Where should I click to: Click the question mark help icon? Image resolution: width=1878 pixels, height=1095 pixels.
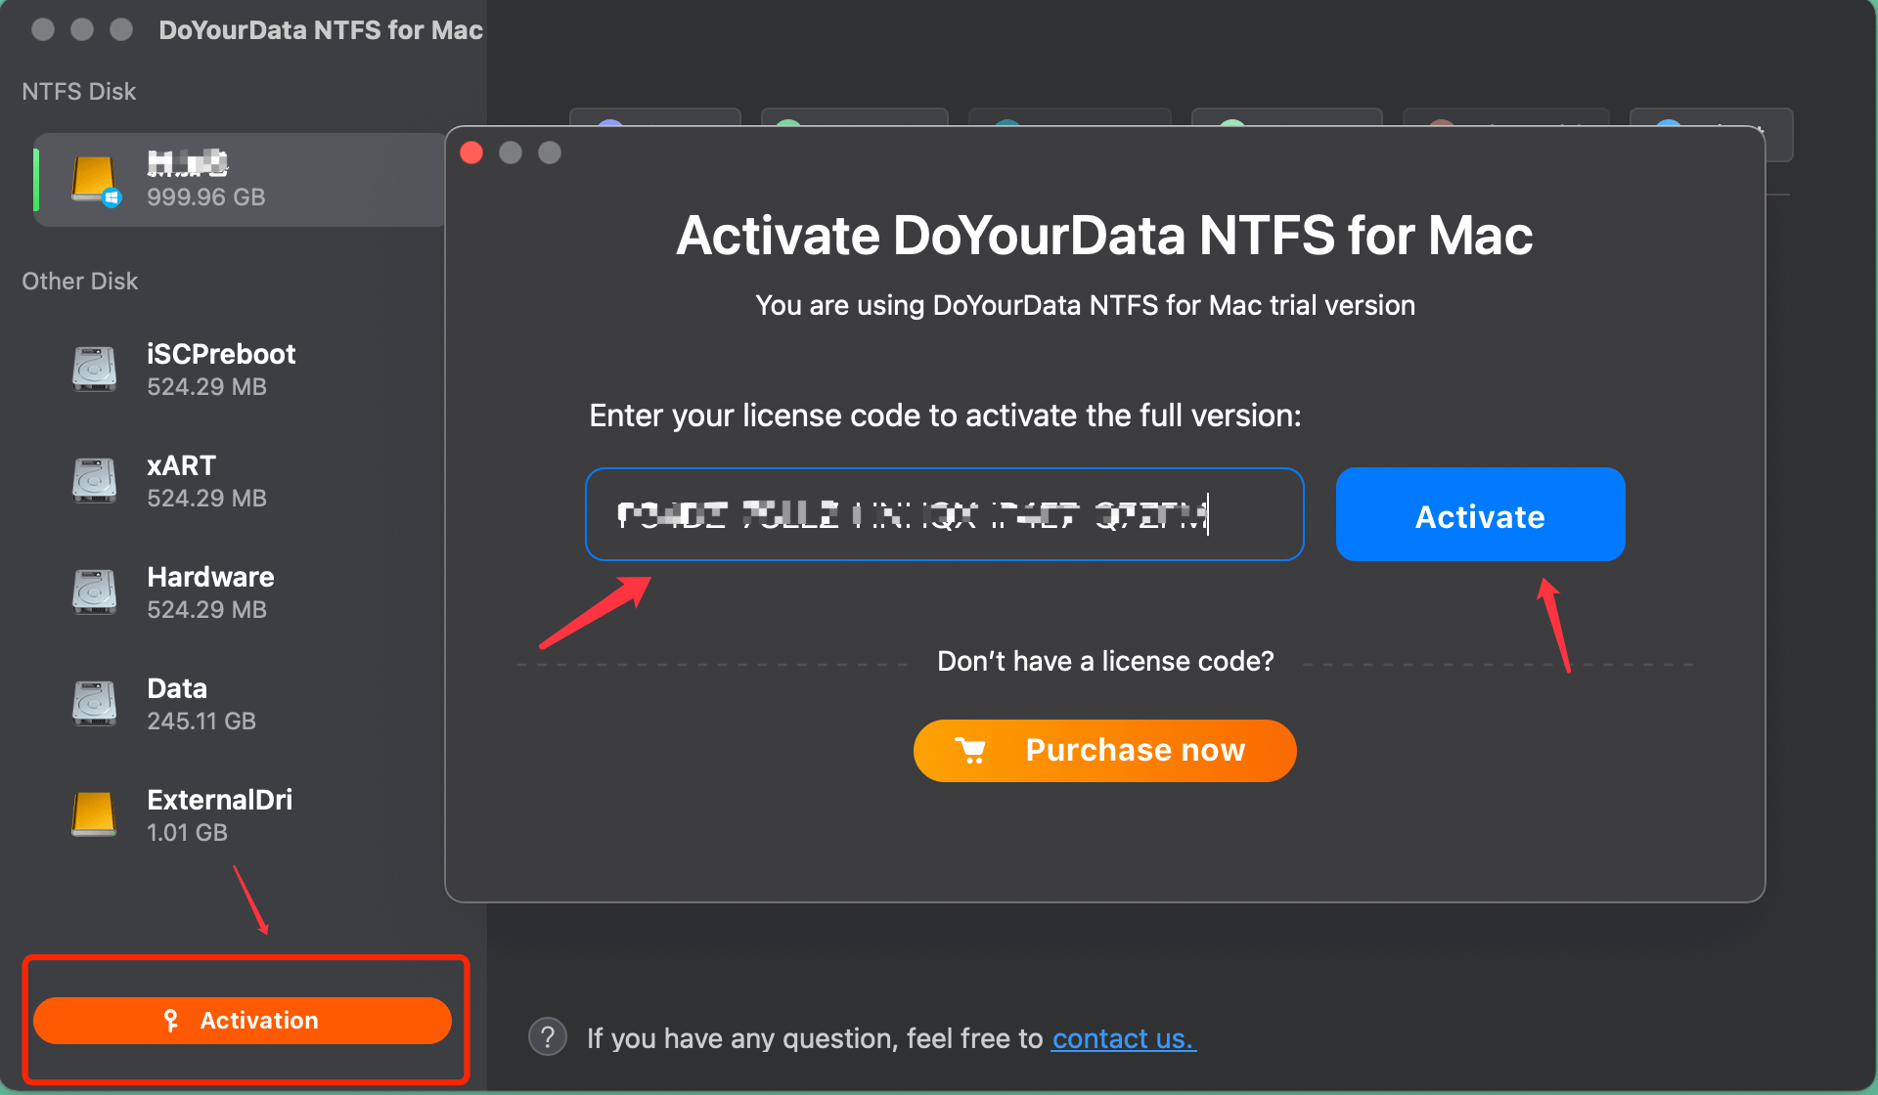click(x=547, y=1037)
